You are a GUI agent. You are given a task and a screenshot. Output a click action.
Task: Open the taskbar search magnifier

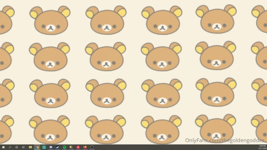[10, 147]
